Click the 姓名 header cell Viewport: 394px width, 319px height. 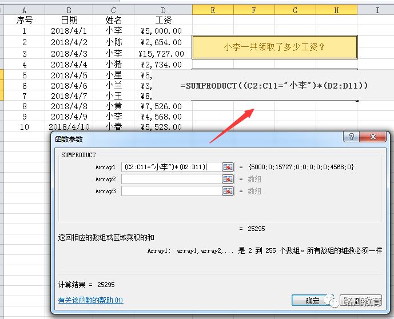tap(114, 20)
